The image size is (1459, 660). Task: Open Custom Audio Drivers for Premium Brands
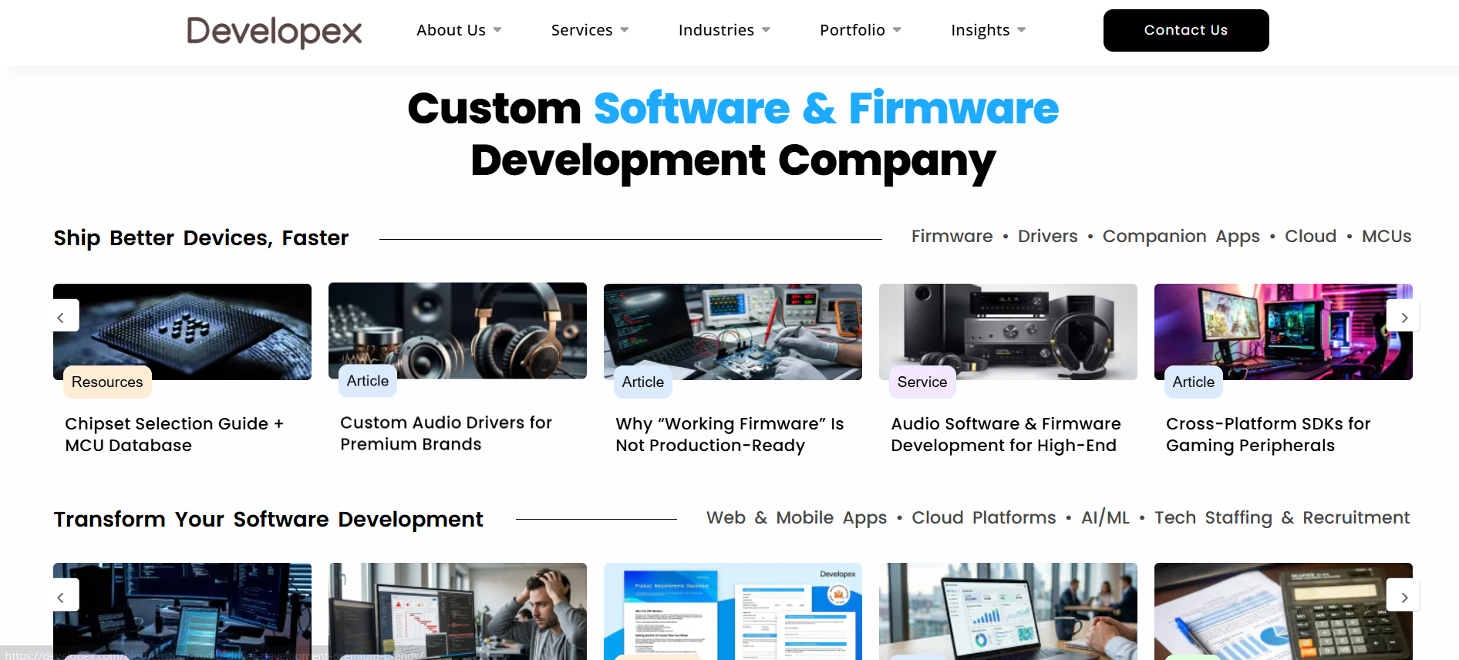[x=446, y=433]
